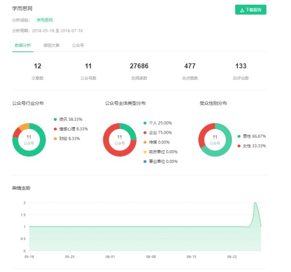Screen dimensions: 291x272
Task: Toggle the 男性 66.67% legend entry
Action: pyautogui.click(x=239, y=137)
